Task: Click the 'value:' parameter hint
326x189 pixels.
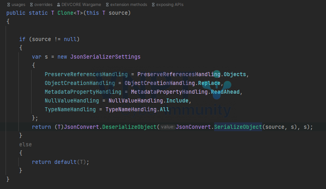Action: (167, 127)
